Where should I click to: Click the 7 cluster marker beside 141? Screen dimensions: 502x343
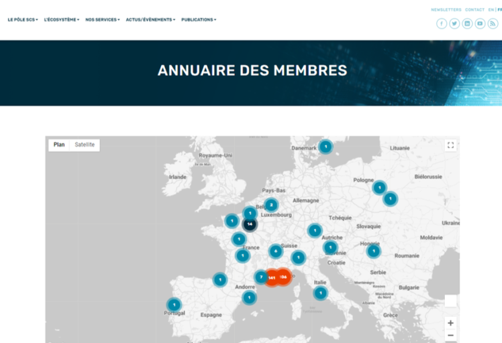click(261, 277)
